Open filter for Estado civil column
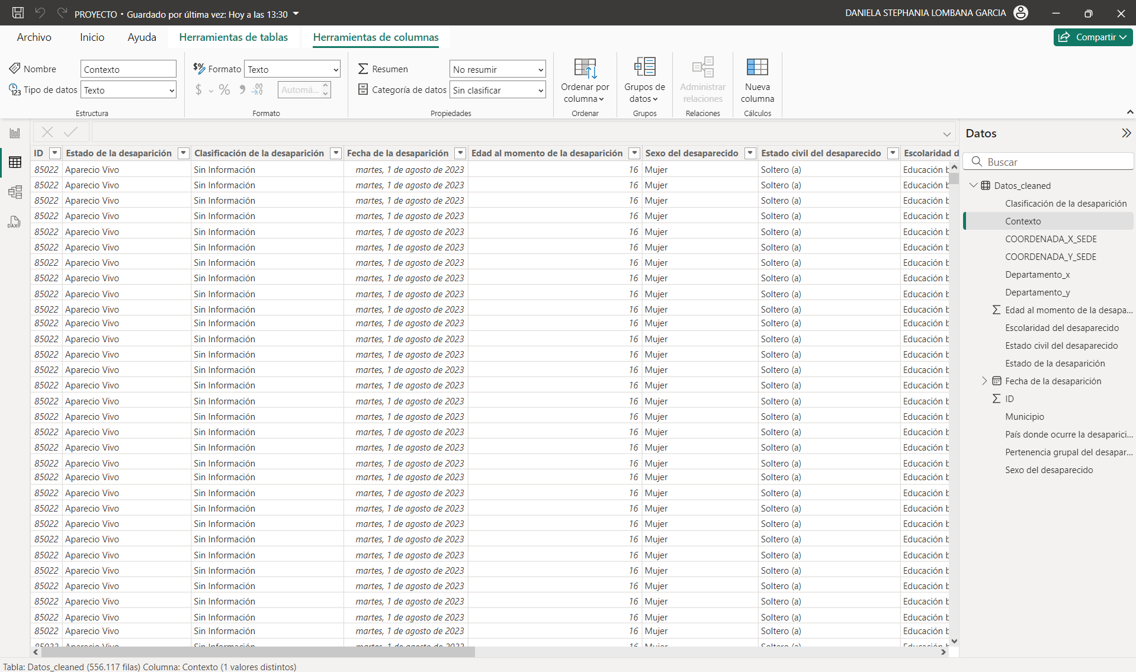Image resolution: width=1136 pixels, height=672 pixels. pos(893,153)
